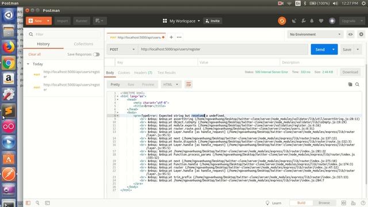The image size is (368, 207).
Task: Open the New button dropdown arrow
Action: tap(48, 21)
